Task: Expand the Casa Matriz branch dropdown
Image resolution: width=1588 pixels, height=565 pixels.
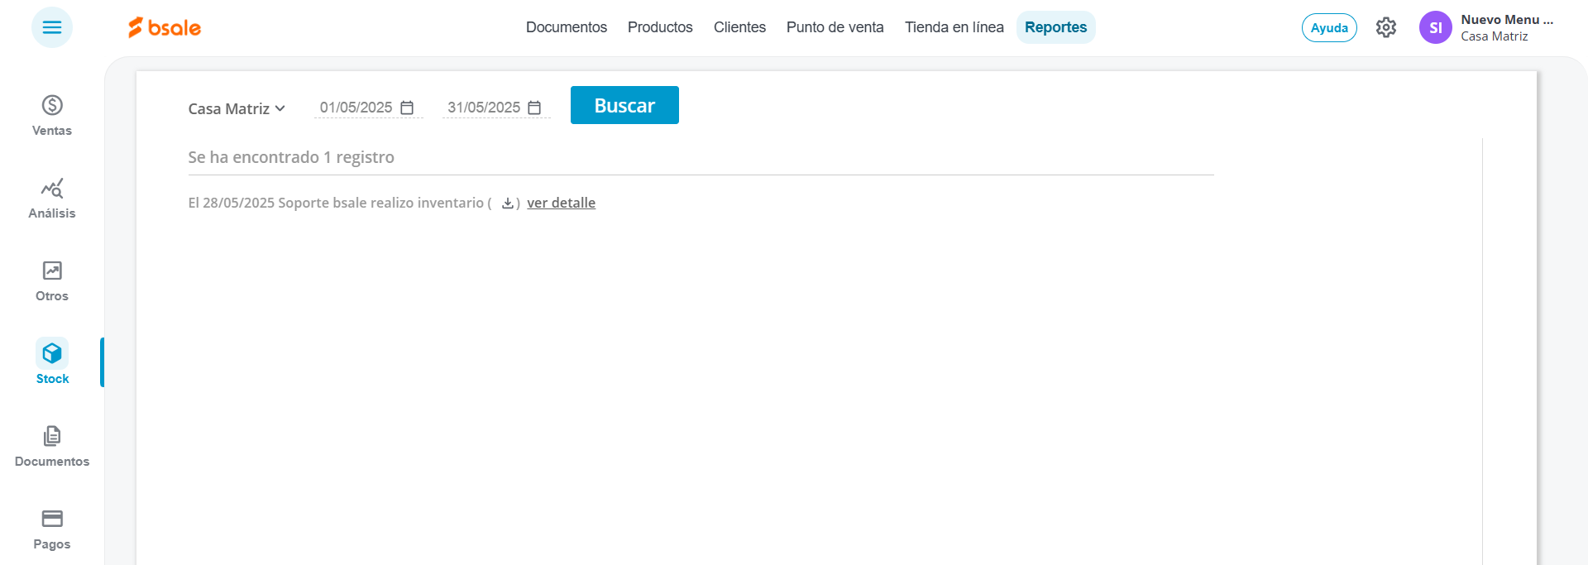Action: pyautogui.click(x=237, y=108)
